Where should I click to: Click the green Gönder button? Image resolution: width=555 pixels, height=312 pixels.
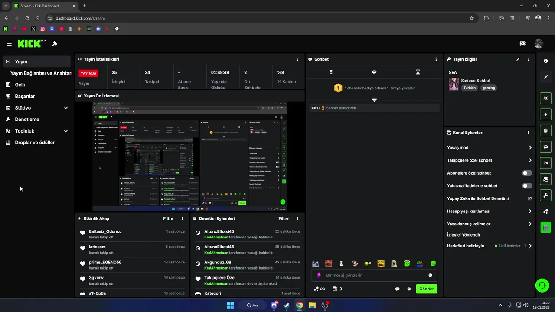tap(427, 289)
